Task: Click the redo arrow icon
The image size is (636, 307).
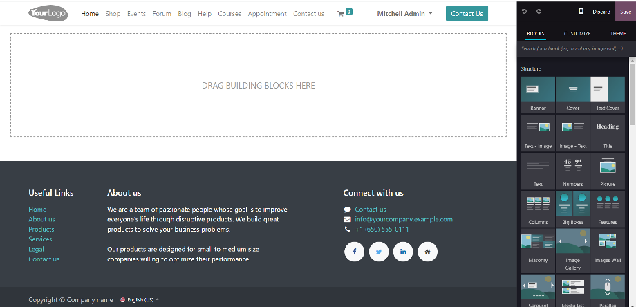Action: coord(539,11)
